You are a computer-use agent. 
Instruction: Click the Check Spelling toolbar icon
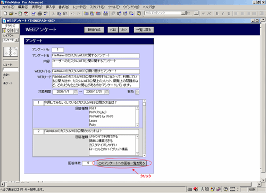(x=46, y=13)
